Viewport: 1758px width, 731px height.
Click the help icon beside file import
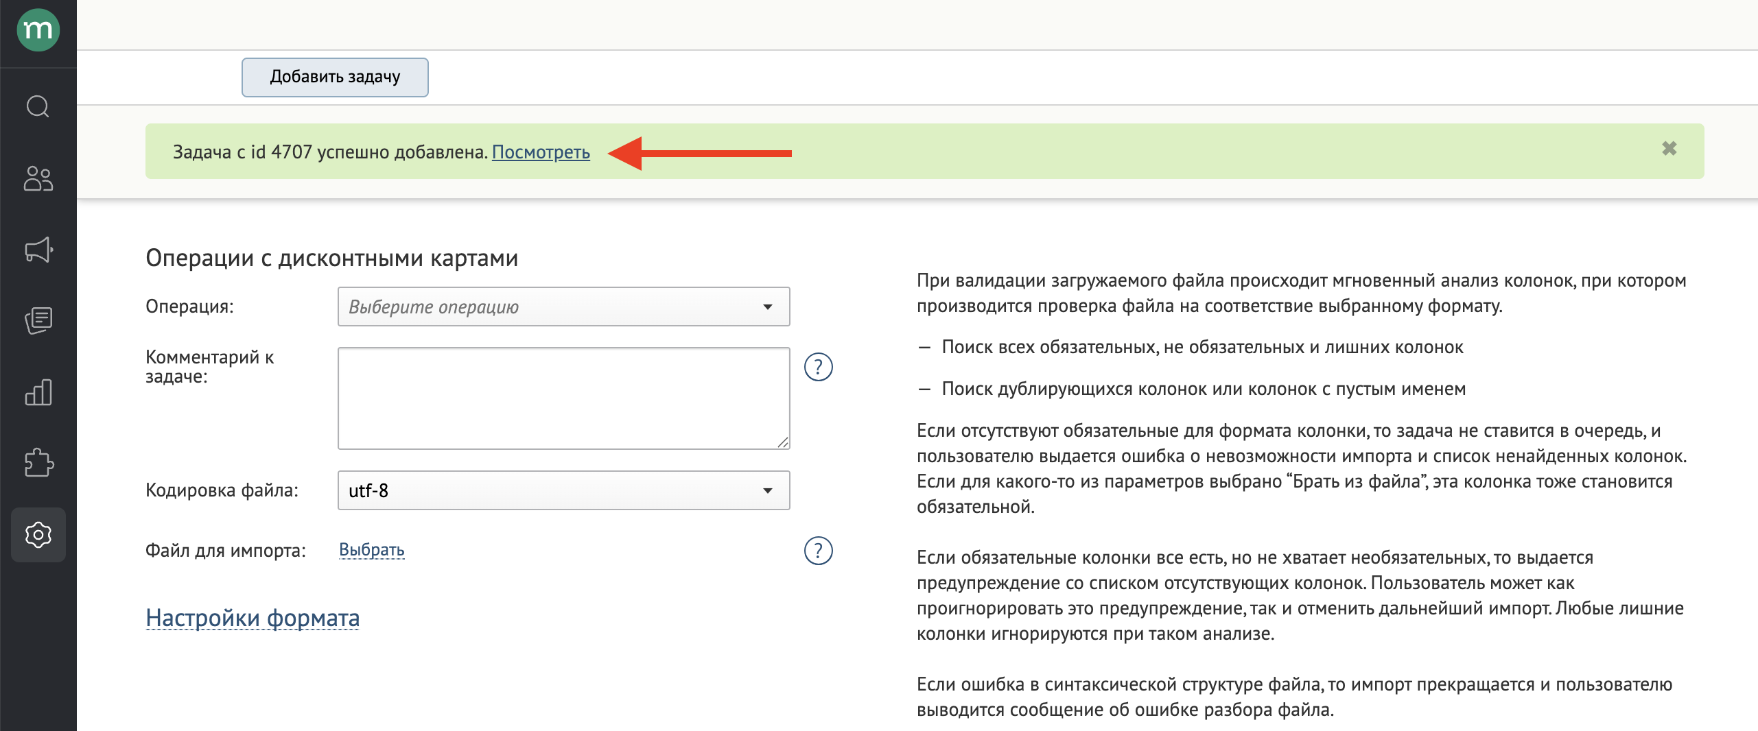(x=818, y=551)
